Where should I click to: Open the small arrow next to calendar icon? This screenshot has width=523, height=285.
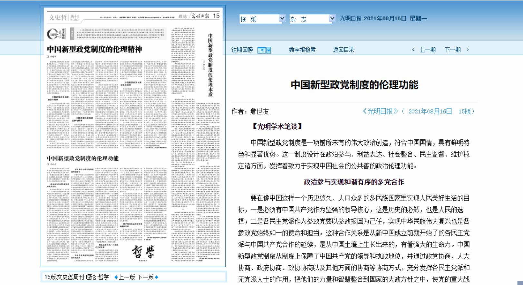click(269, 50)
